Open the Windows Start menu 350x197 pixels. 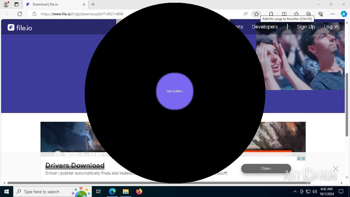click(x=7, y=192)
